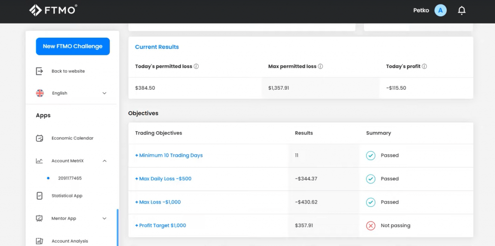495x246 pixels.
Task: Click the Back to website exit icon
Action: pos(40,71)
